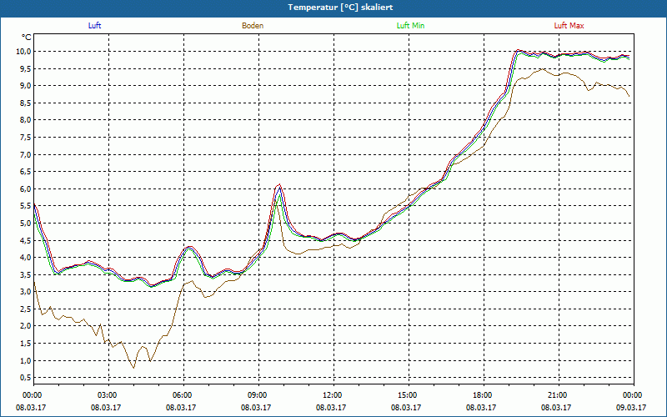Viewport: 667px width, 417px height.
Task: Click the 09:00 time axis label
Action: (x=258, y=395)
